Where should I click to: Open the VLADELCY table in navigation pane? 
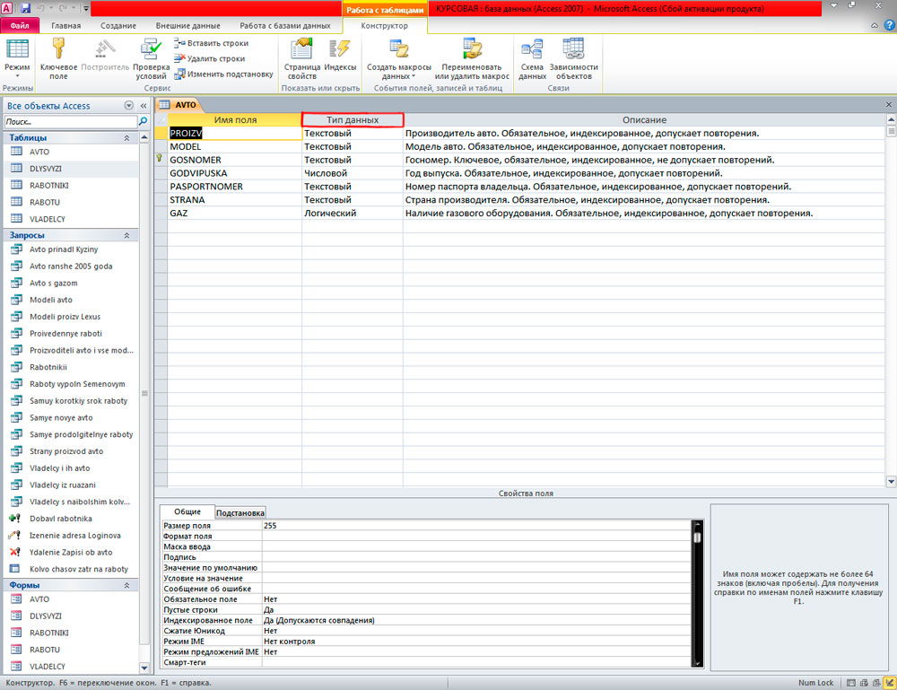(48, 219)
